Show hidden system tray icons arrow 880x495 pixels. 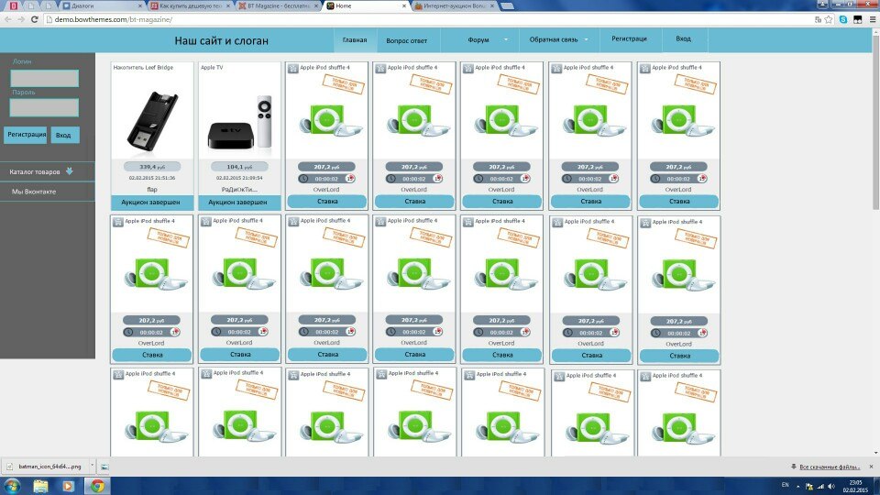pos(797,487)
